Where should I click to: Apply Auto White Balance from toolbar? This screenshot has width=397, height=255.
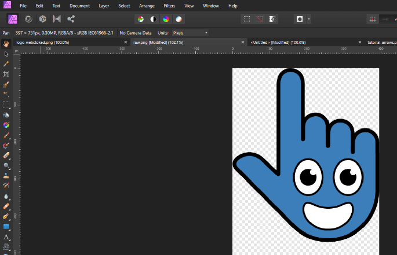[x=179, y=19]
